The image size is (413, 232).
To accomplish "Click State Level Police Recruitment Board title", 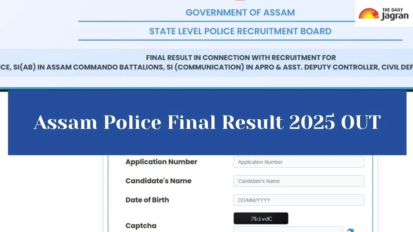I will tap(240, 31).
